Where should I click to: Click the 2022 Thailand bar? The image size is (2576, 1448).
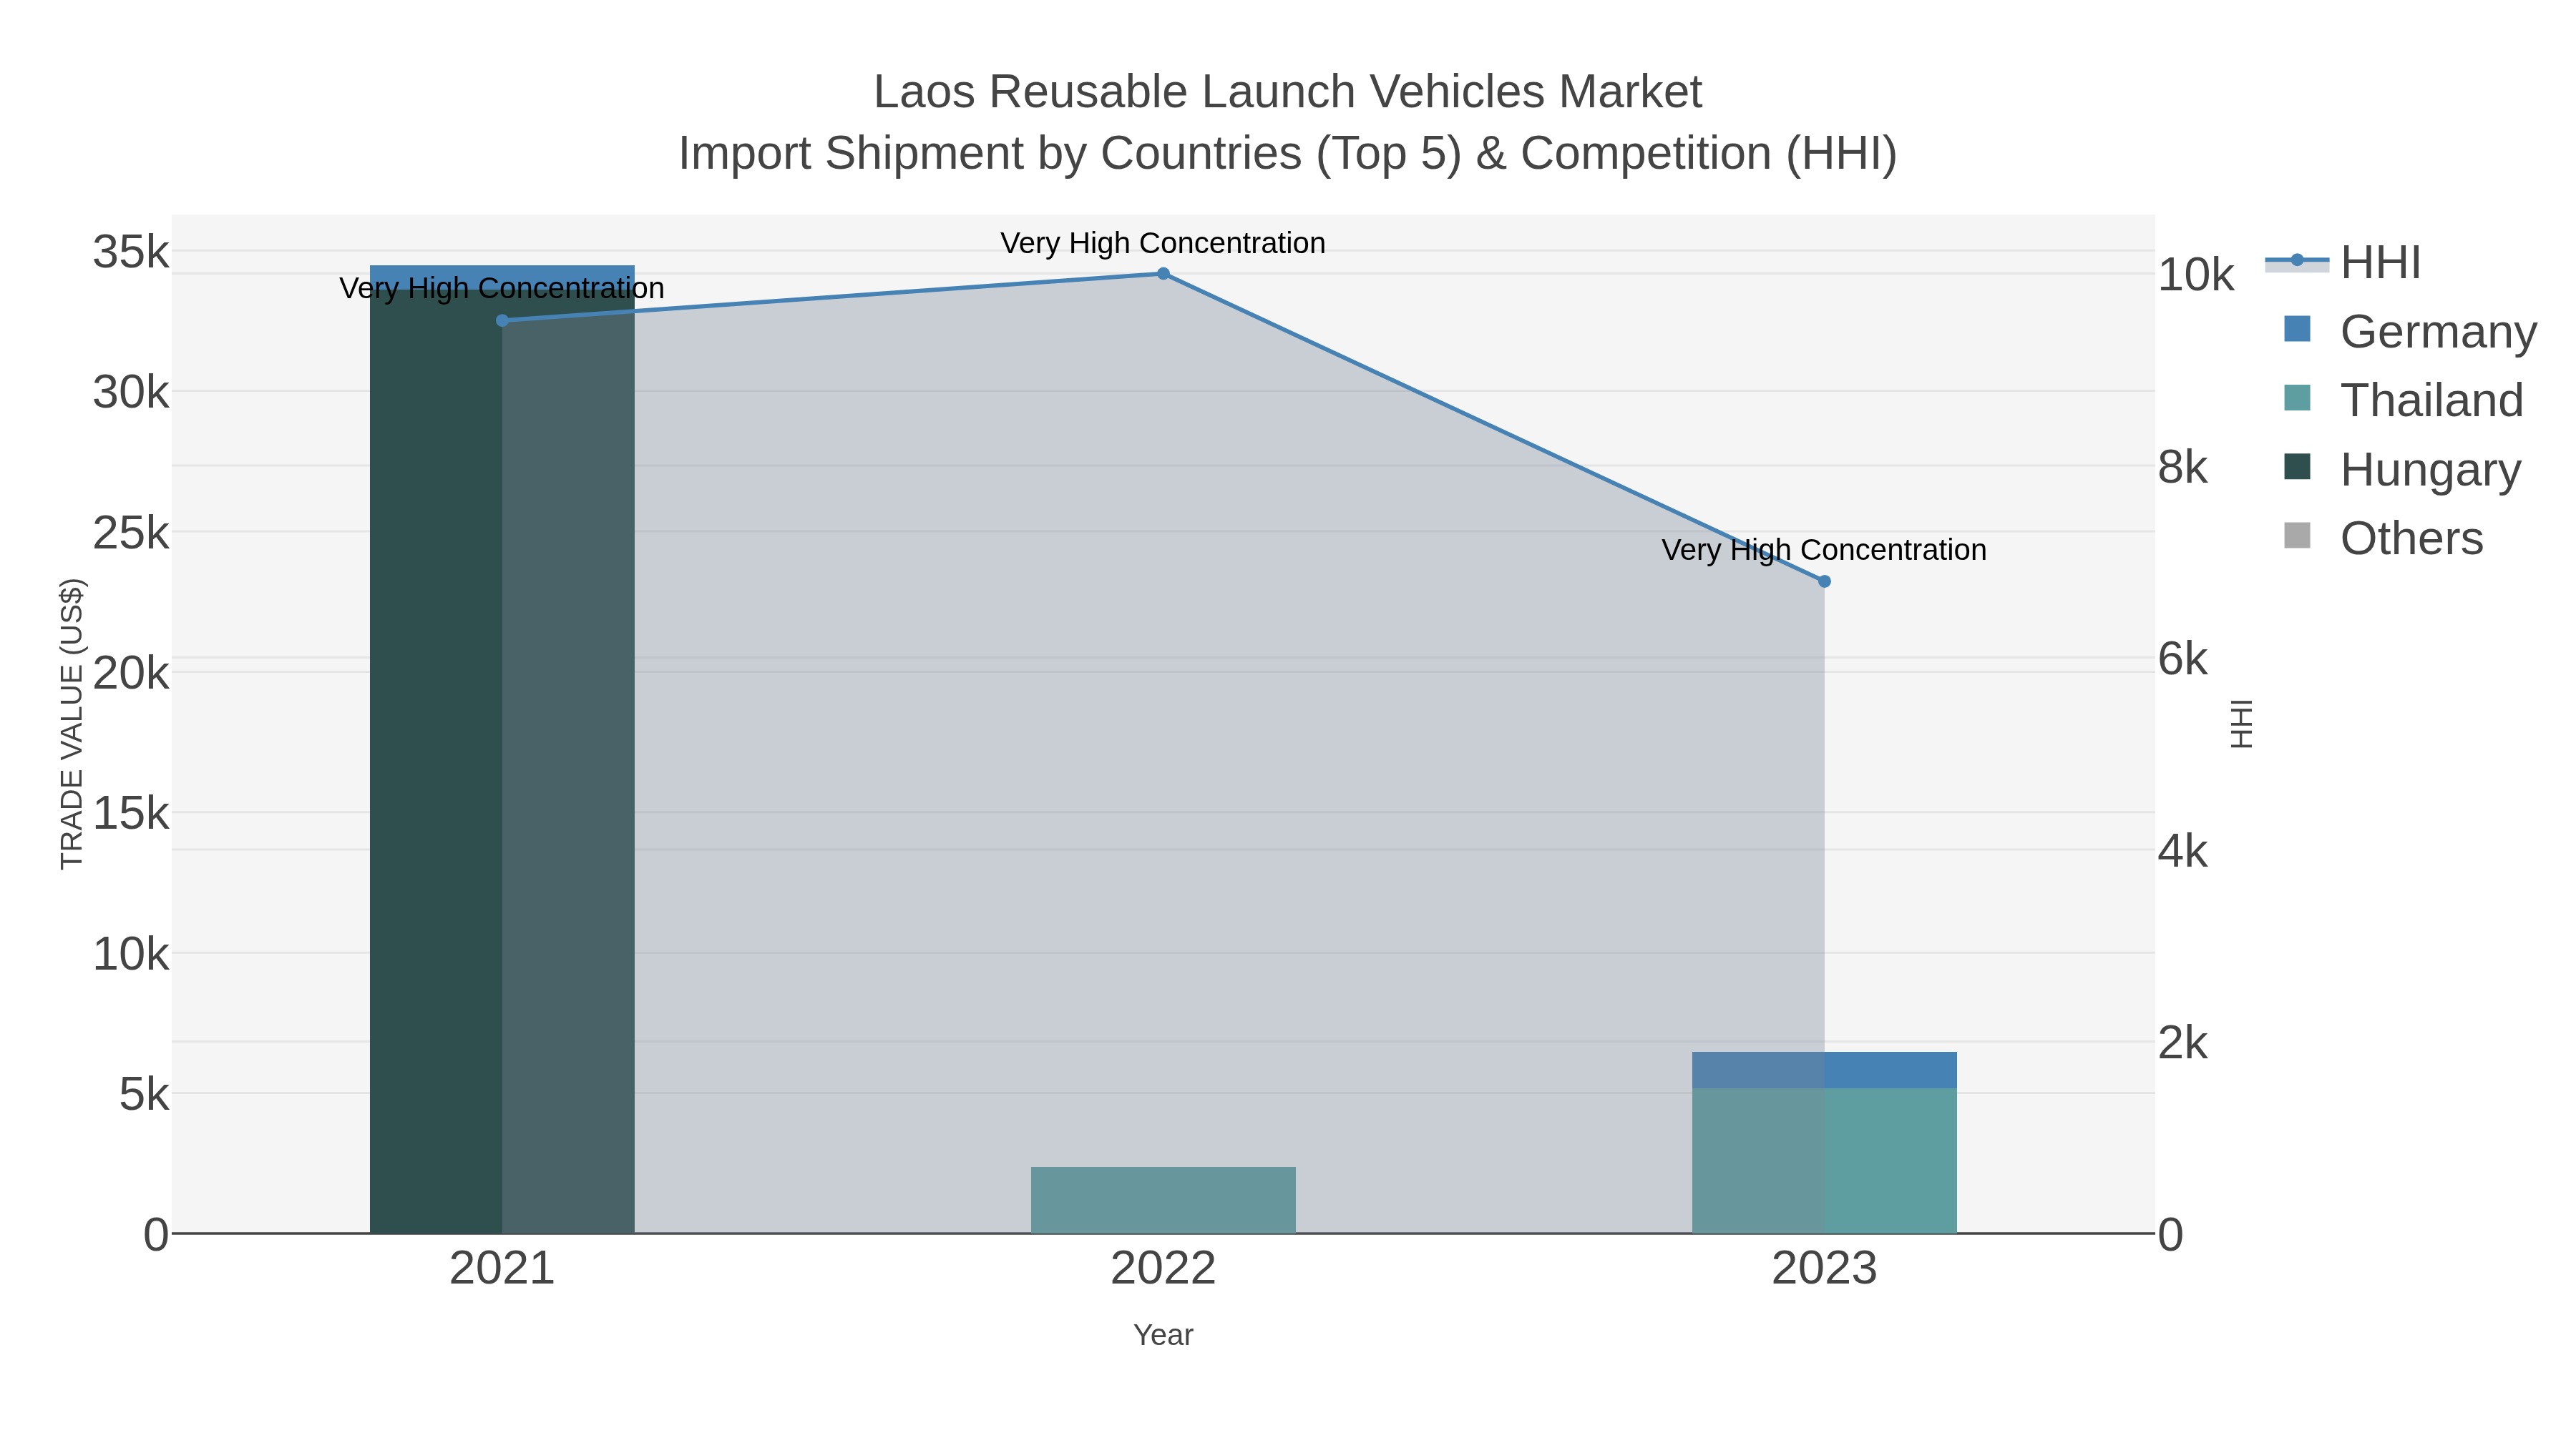pyautogui.click(x=1163, y=1200)
